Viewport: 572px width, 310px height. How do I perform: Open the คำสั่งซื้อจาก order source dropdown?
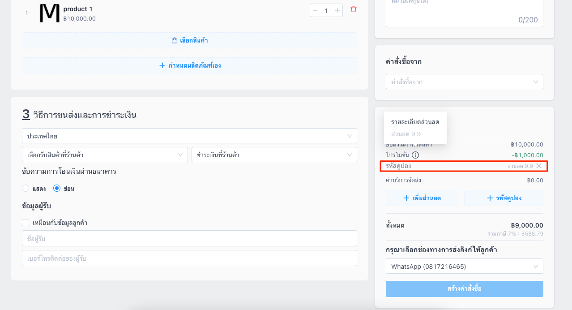coord(465,82)
